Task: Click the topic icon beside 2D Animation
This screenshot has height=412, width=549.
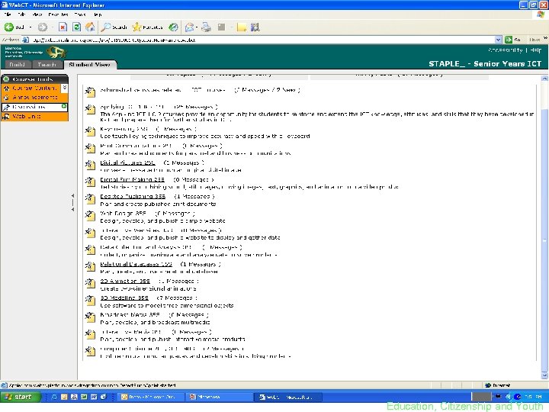Action: click(90, 283)
